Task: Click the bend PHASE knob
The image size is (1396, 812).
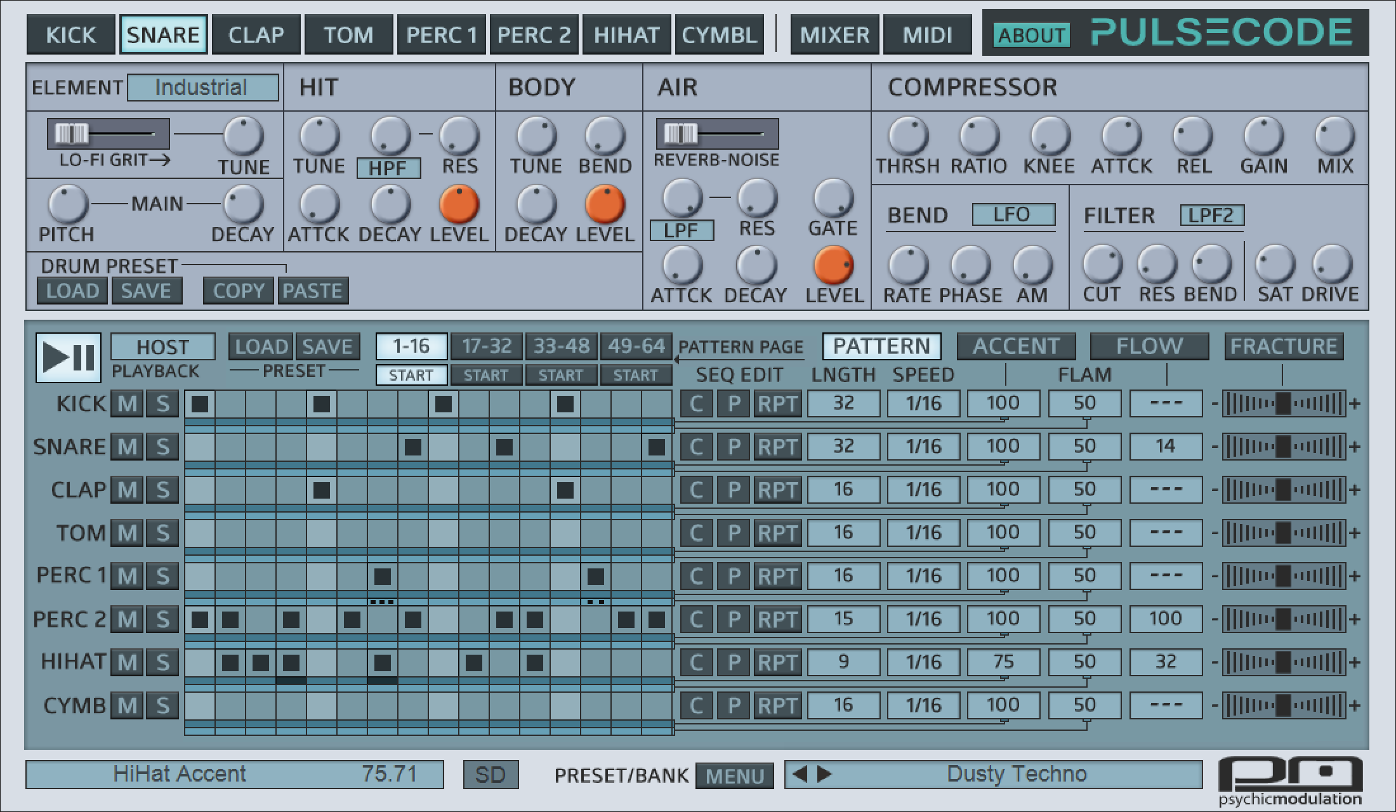Action: coord(970,265)
